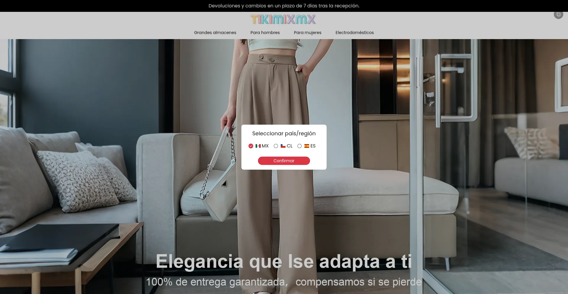
Task: Click the Elegancia headline text
Action: [284, 261]
